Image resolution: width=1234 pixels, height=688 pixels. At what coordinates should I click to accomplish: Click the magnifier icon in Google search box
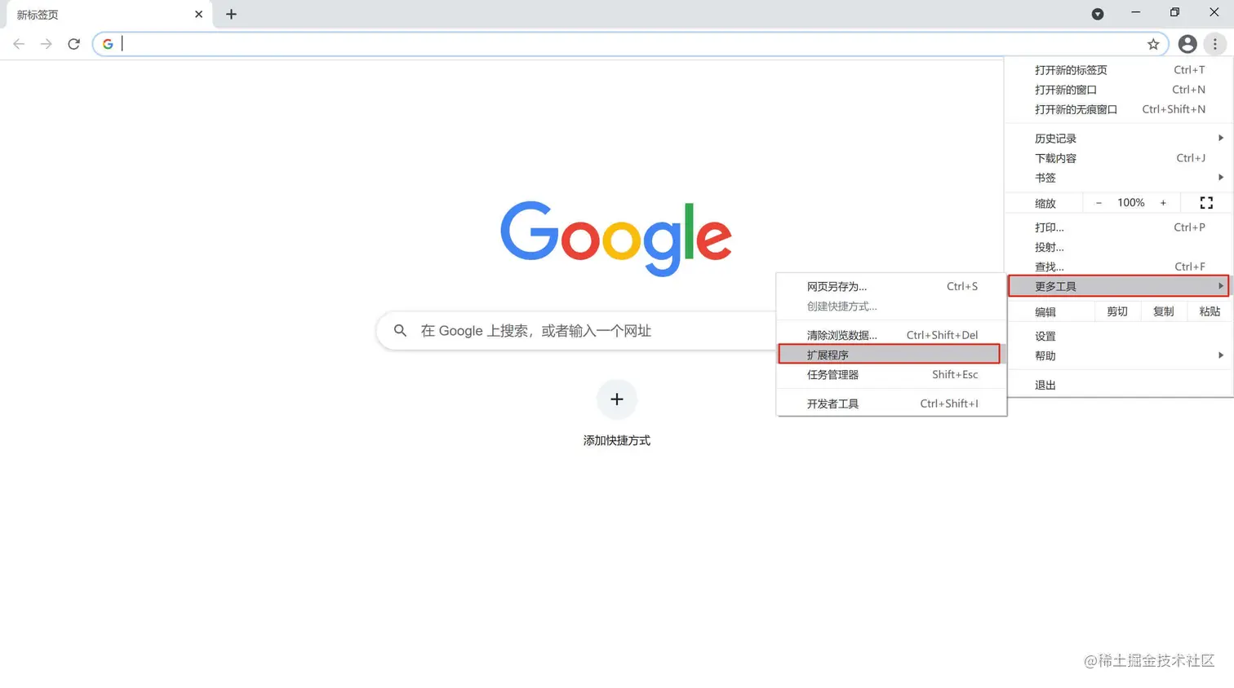point(400,330)
